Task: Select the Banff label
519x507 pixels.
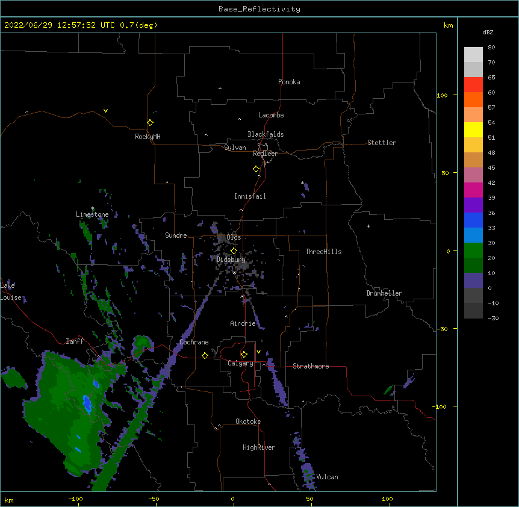Action: 75,341
